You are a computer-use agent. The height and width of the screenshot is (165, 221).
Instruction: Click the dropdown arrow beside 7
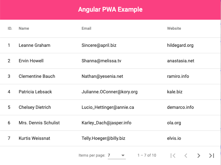click(x=123, y=156)
